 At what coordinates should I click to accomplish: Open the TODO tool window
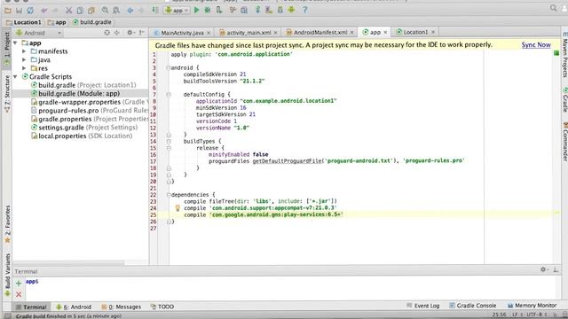pyautogui.click(x=162, y=307)
